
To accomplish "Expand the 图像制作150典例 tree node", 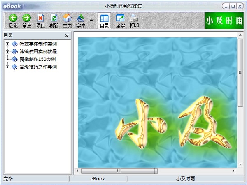I will coord(7,60).
